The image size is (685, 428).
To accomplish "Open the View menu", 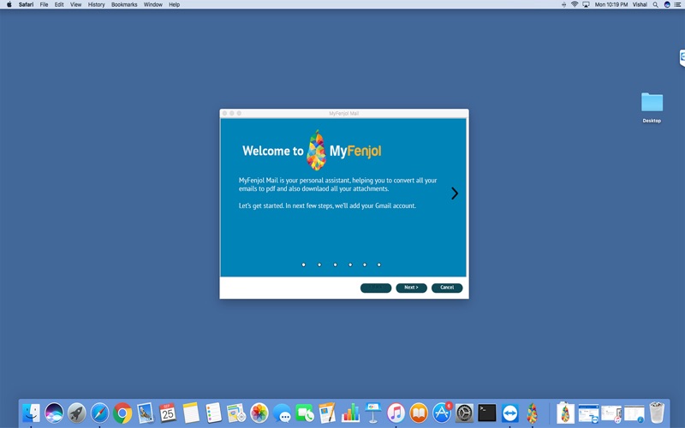I will 75,4.
